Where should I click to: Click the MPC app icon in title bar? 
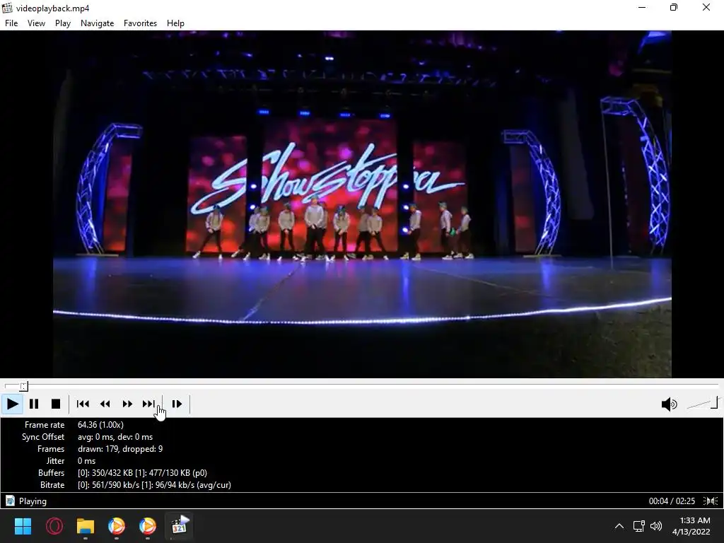point(7,8)
